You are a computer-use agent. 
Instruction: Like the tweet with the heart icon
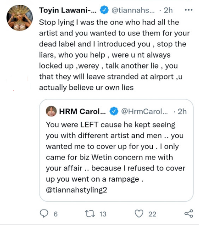139,214
